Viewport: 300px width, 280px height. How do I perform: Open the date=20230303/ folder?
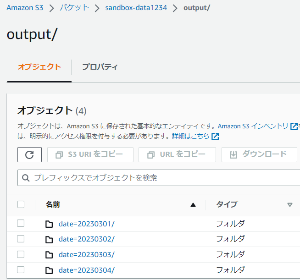[x=87, y=255]
